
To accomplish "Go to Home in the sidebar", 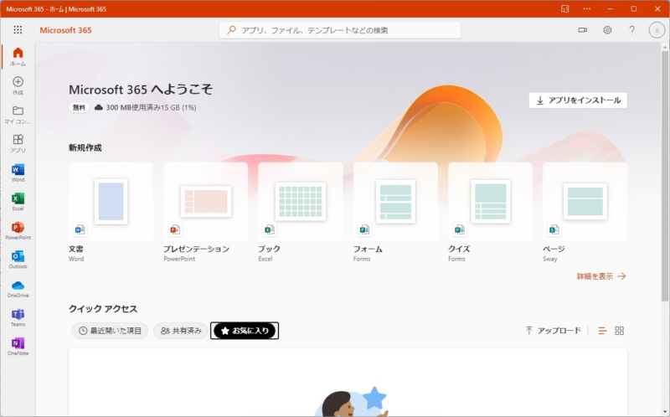I will [18, 56].
